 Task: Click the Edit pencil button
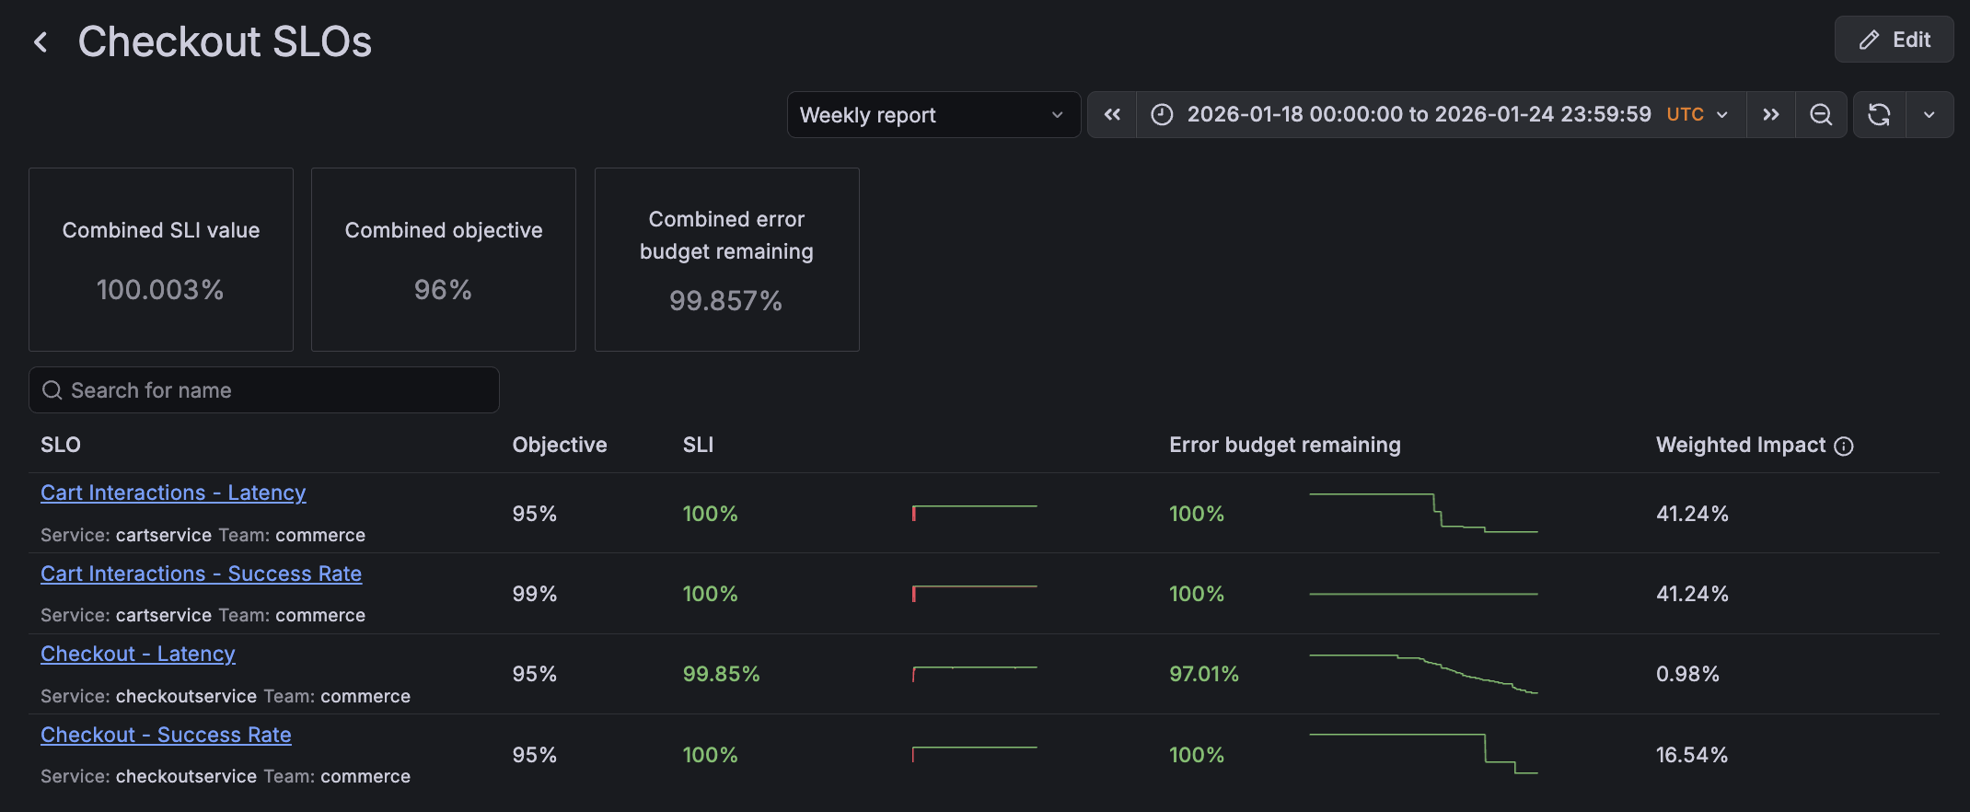[x=1894, y=40]
